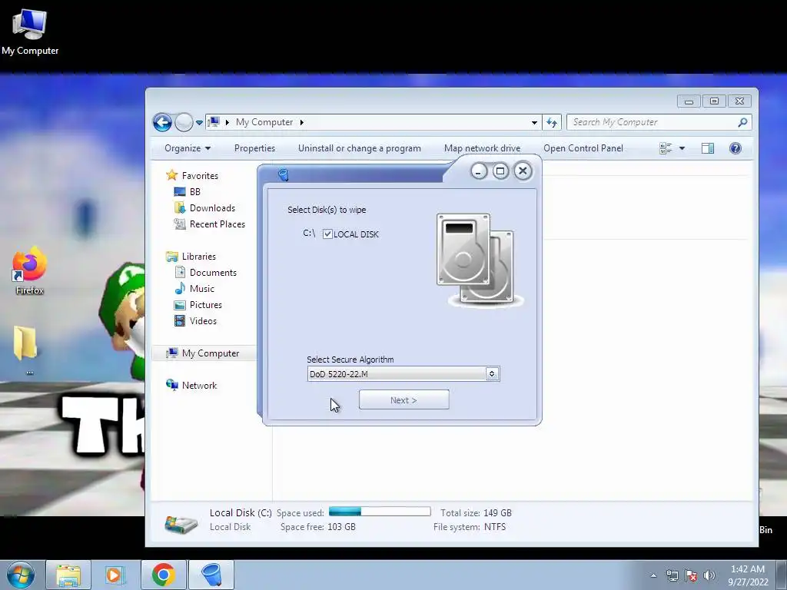
Task: Click Local Disk drive icon in details pane
Action: [x=181, y=522]
